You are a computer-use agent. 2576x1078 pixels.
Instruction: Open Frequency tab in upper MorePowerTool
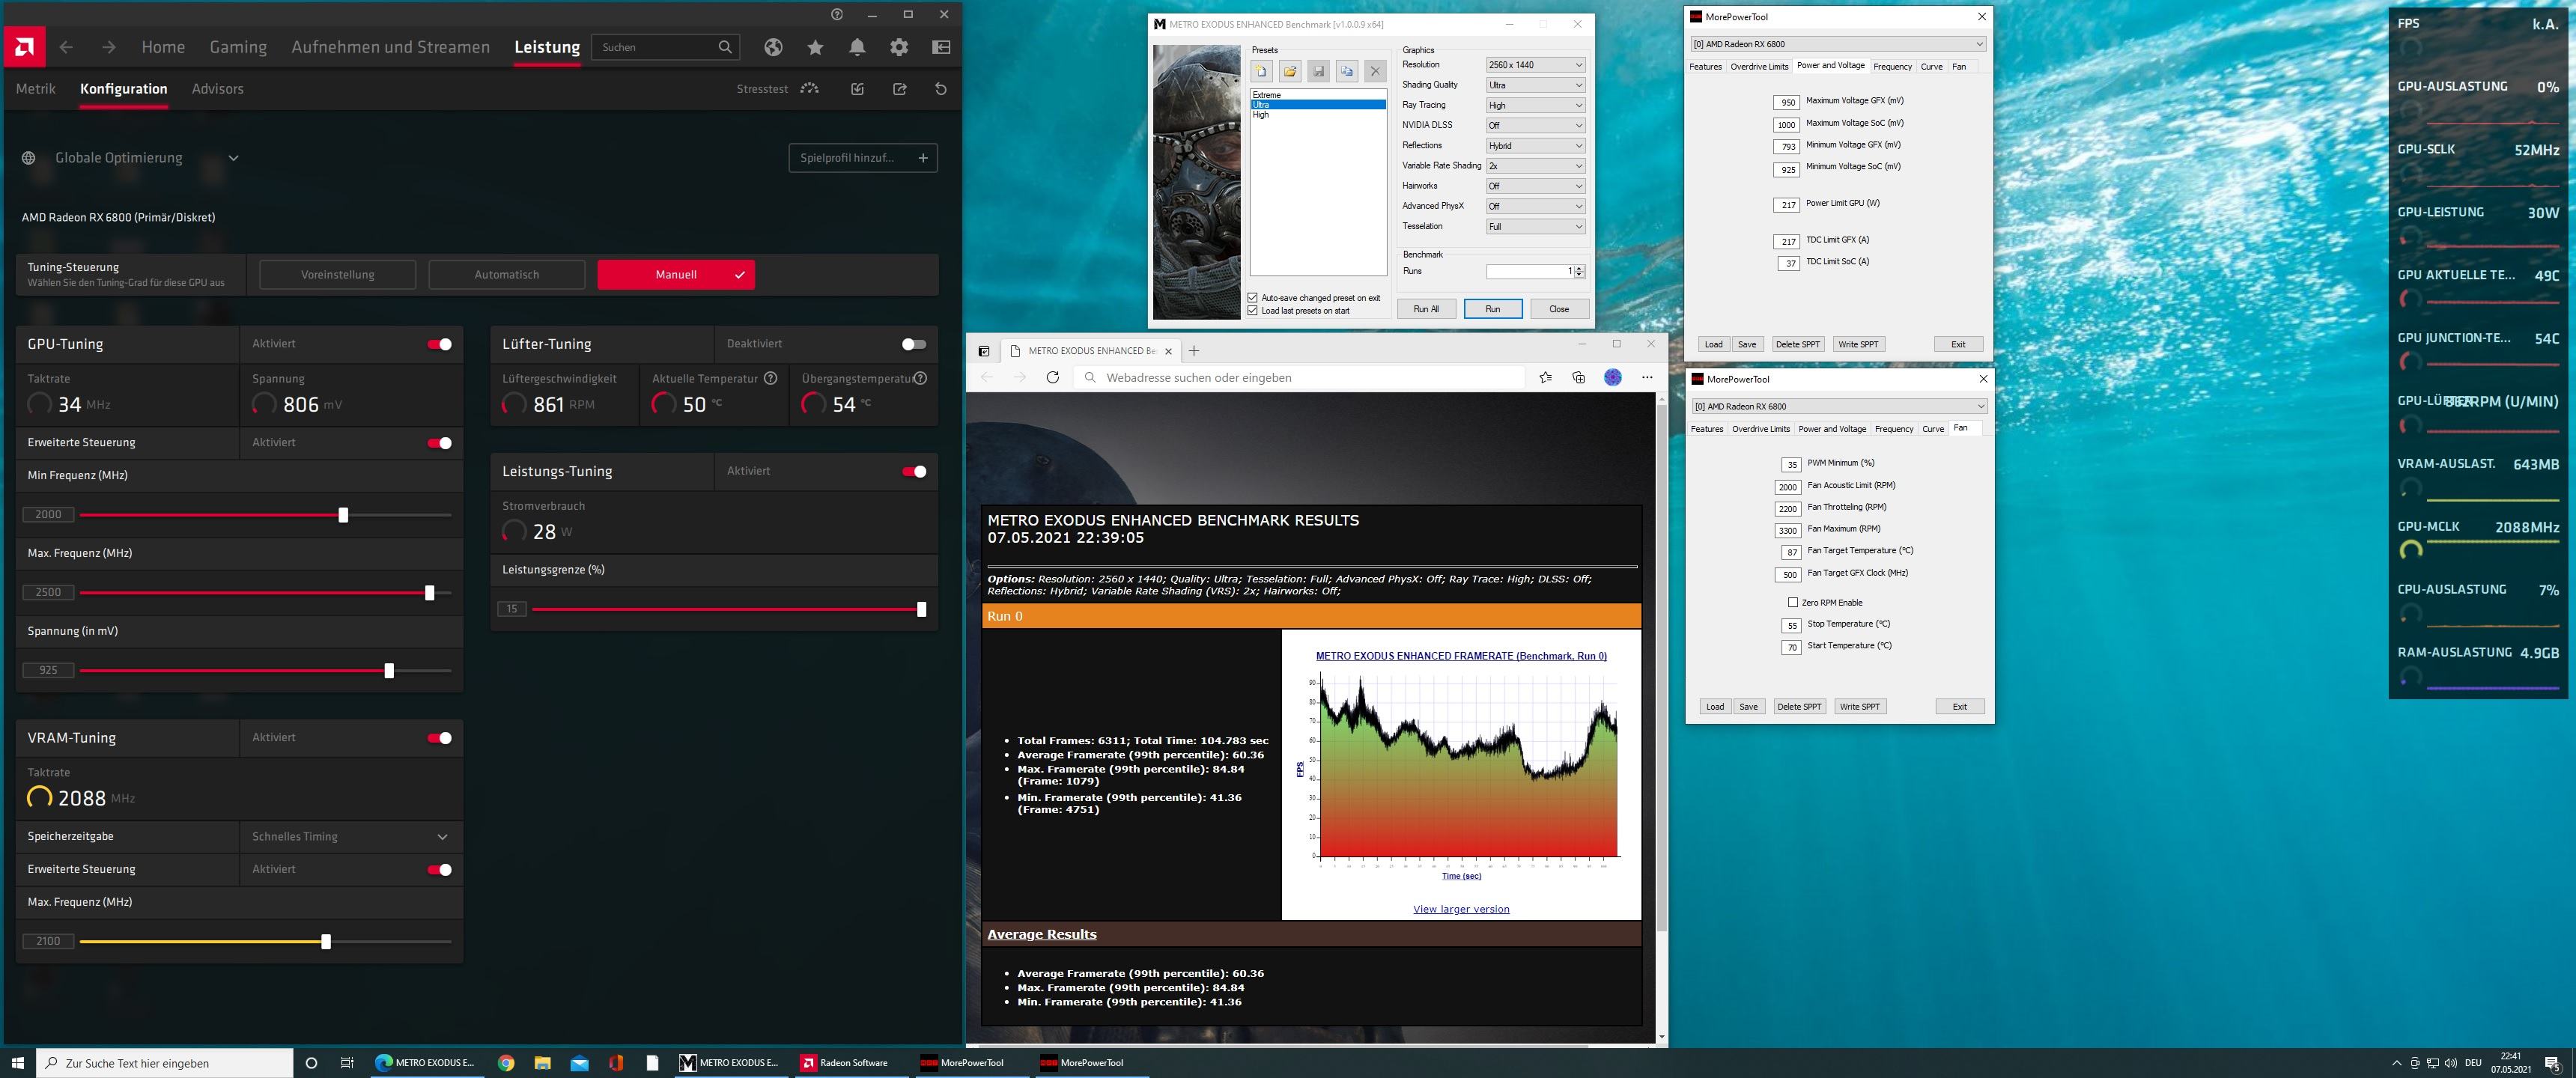point(1892,67)
